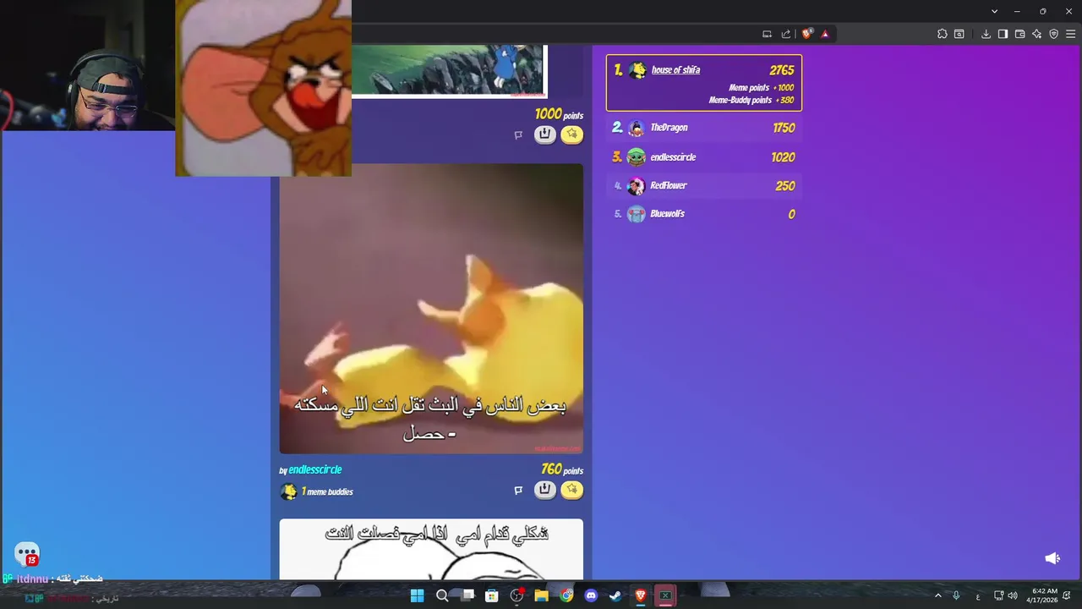Open the yellow cat meme video thumbnail
Image resolution: width=1082 pixels, height=609 pixels.
point(431,309)
